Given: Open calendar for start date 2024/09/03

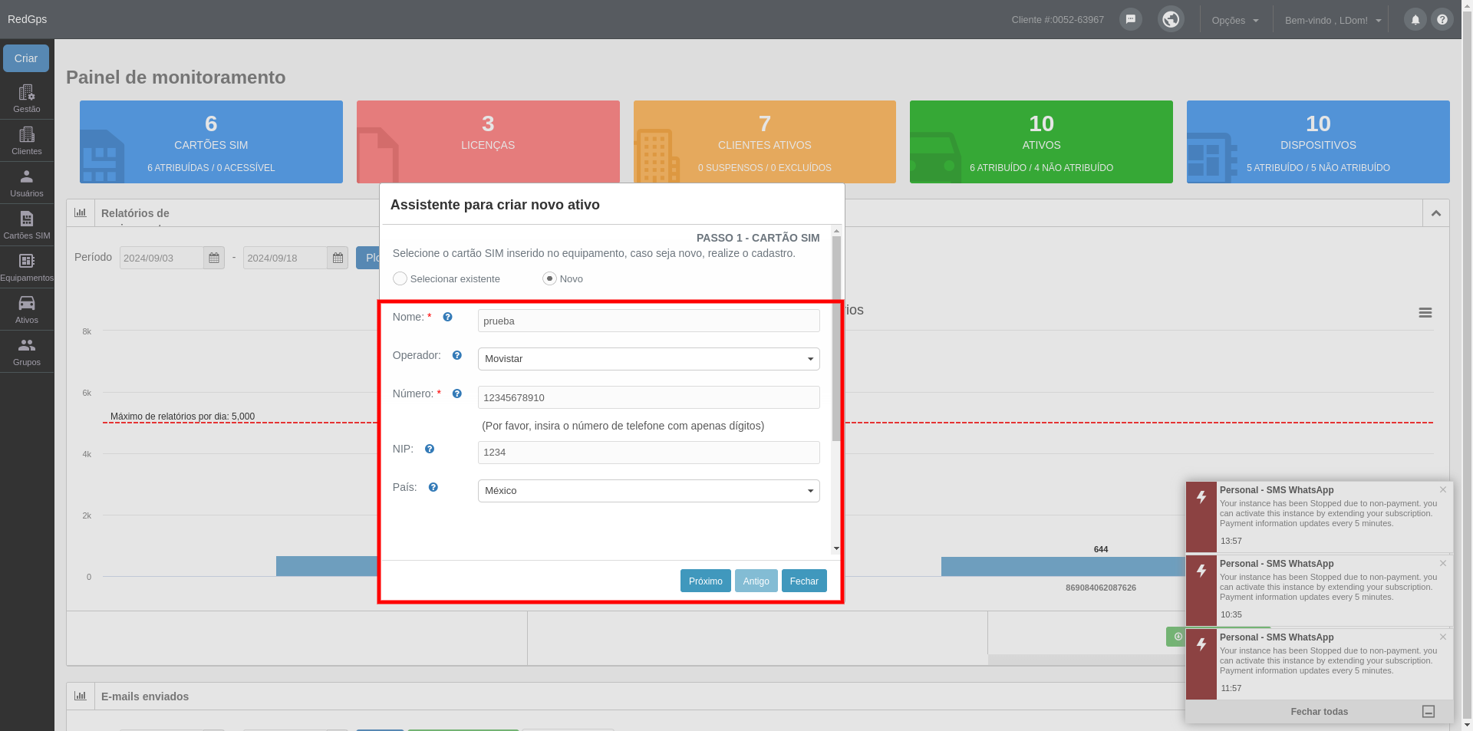Looking at the screenshot, I should tap(214, 258).
